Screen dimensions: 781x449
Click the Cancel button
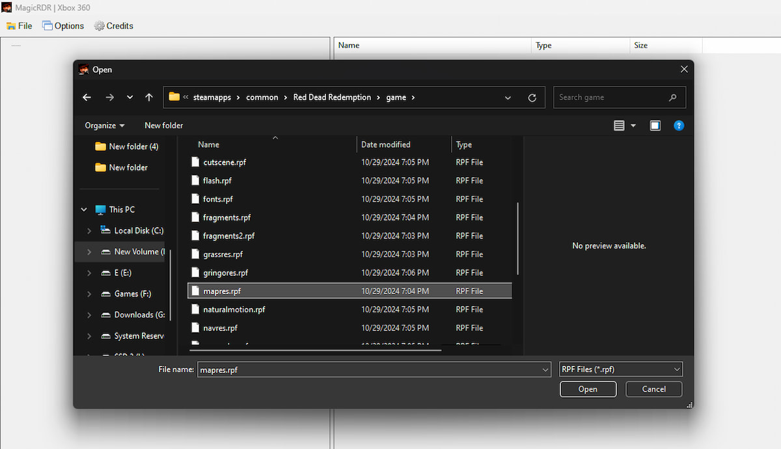653,388
